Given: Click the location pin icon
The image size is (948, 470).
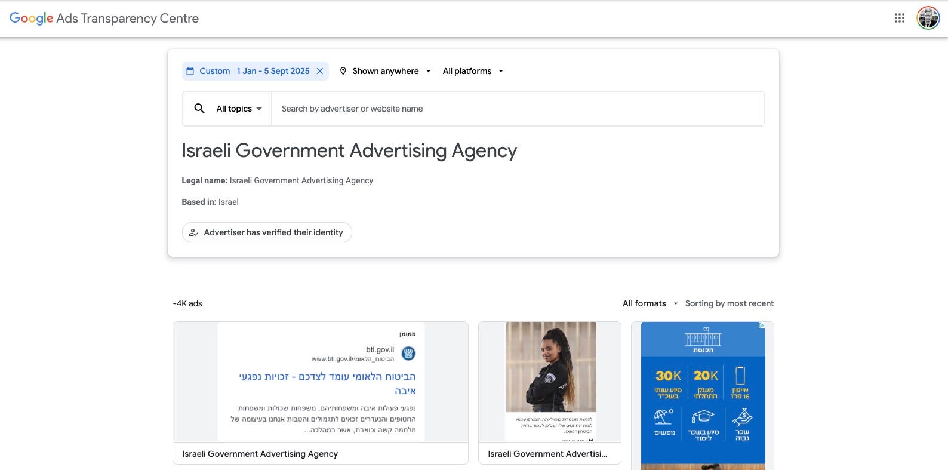Looking at the screenshot, I should point(343,71).
